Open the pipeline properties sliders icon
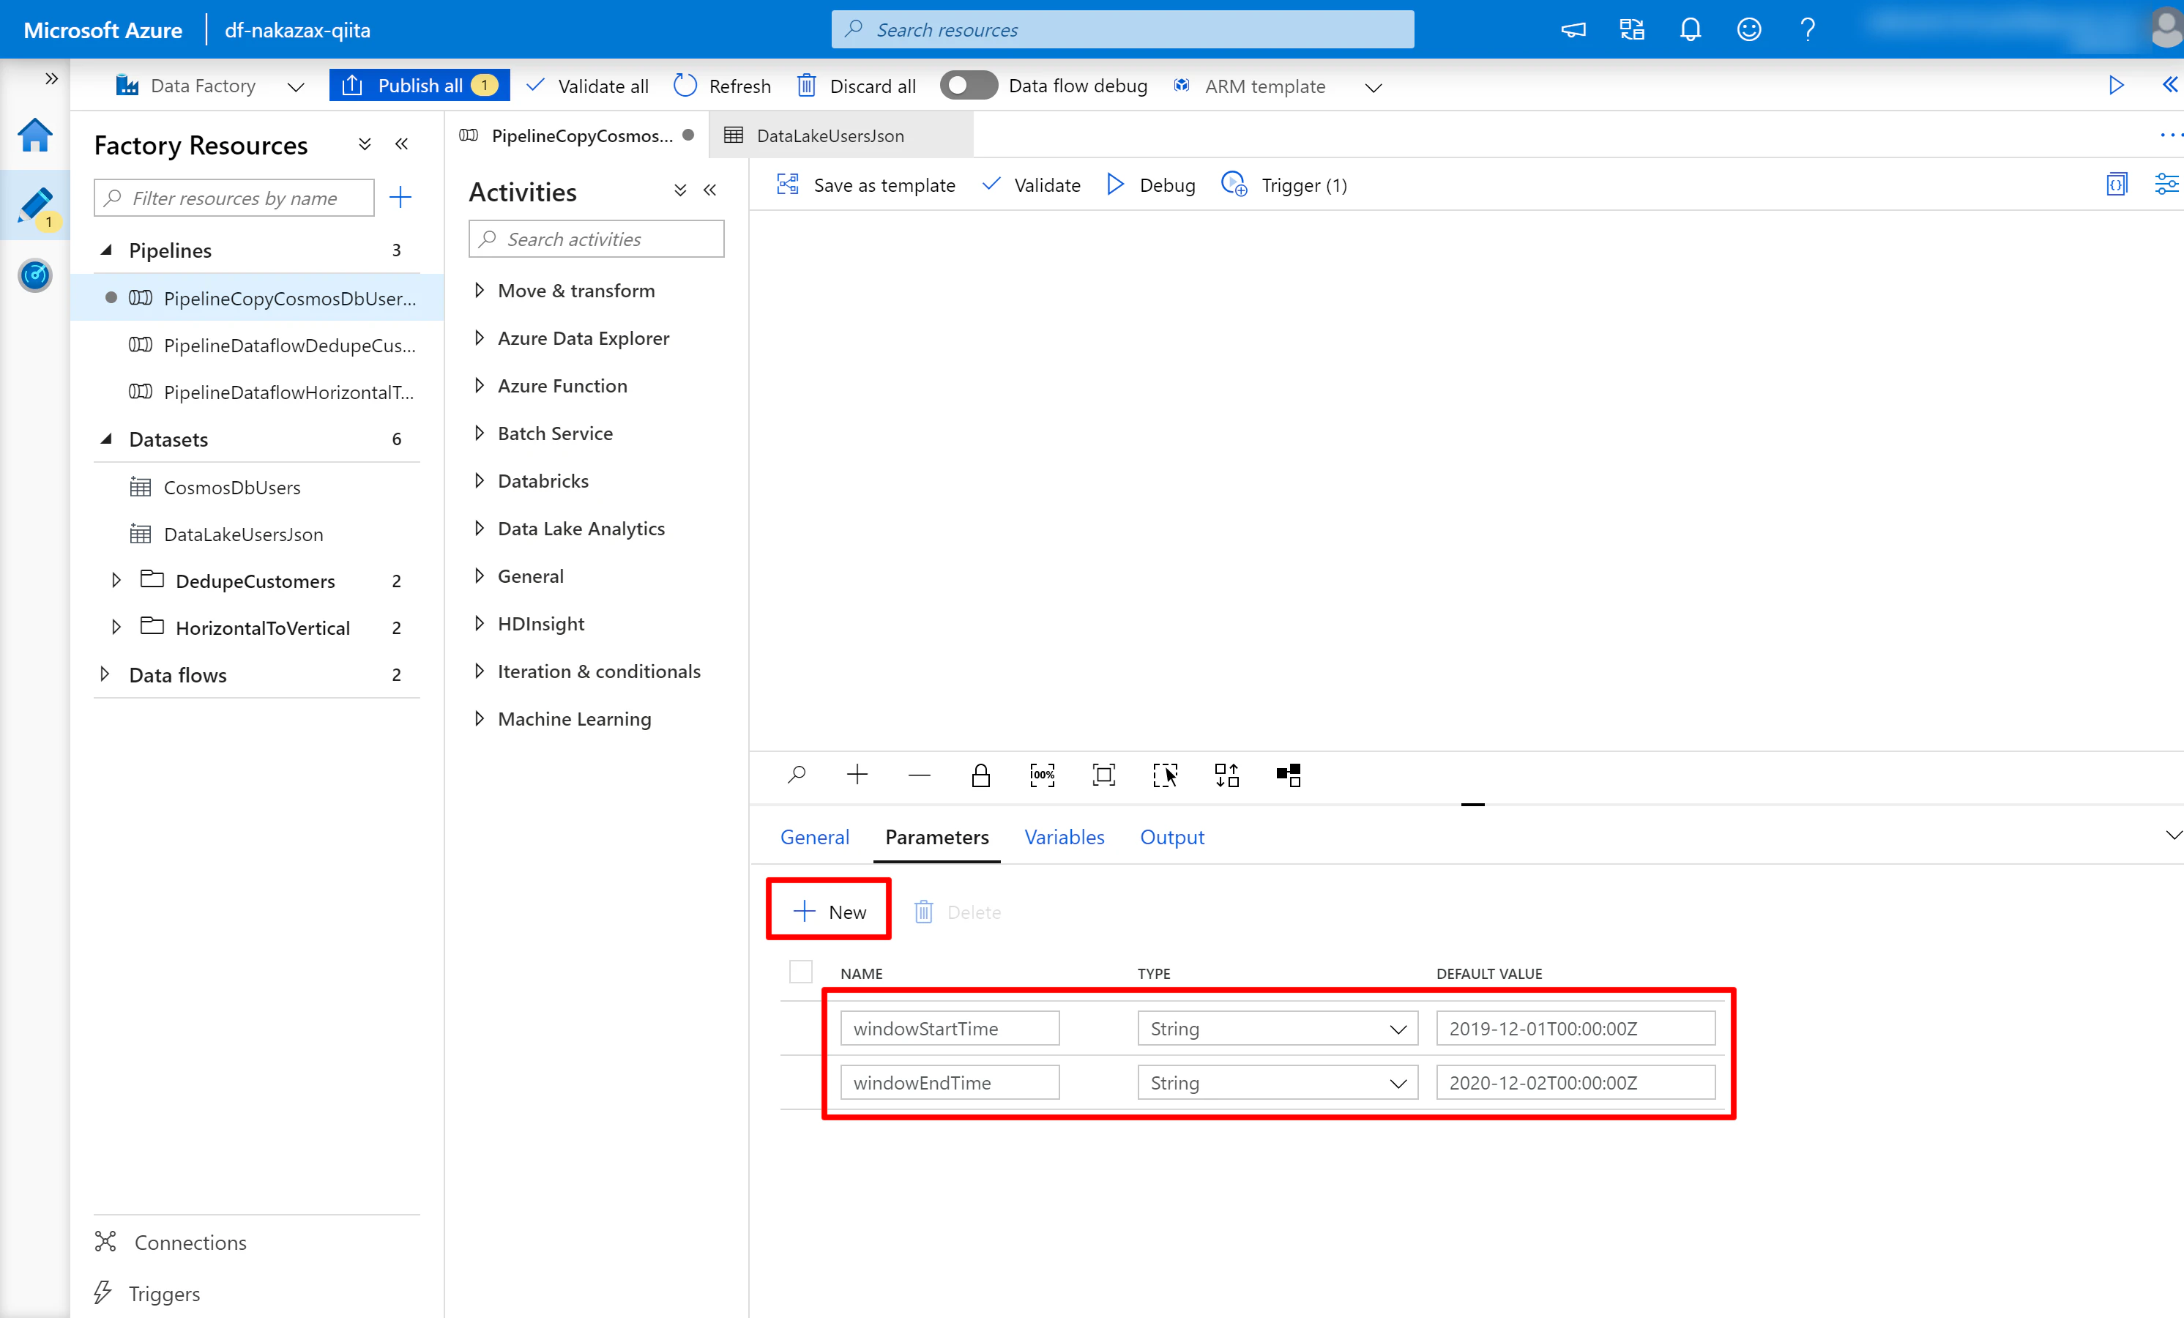Viewport: 2184px width, 1318px height. (2166, 185)
